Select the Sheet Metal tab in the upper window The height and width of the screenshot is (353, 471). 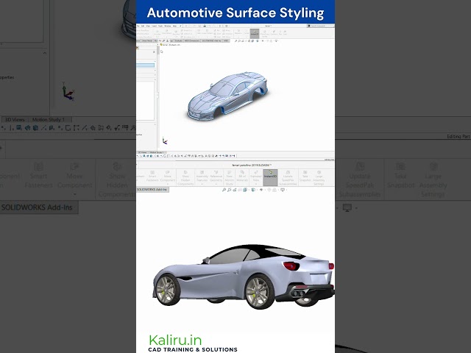[x=147, y=40]
